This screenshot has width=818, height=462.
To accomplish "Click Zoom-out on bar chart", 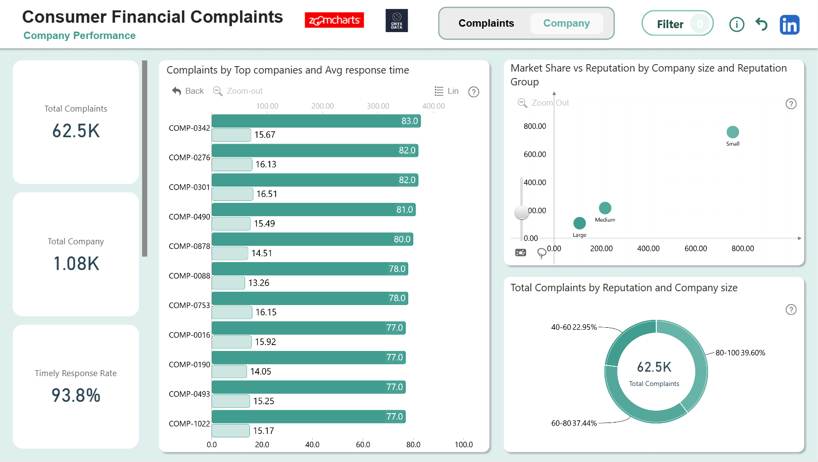I will [238, 91].
